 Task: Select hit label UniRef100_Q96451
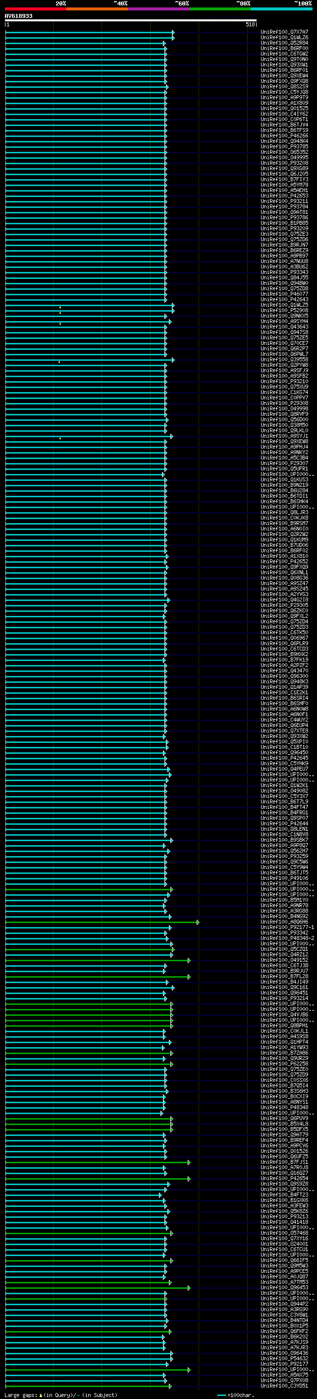284,993
